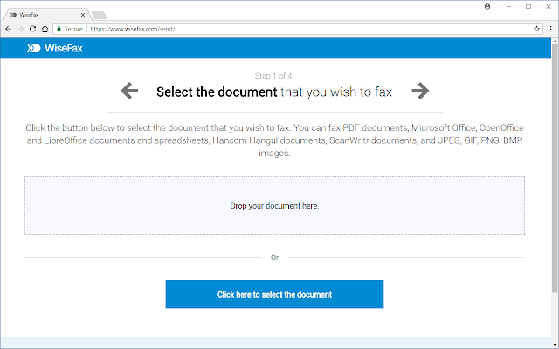This screenshot has width=559, height=349.
Task: Click the browser home icon
Action: pos(45,28)
